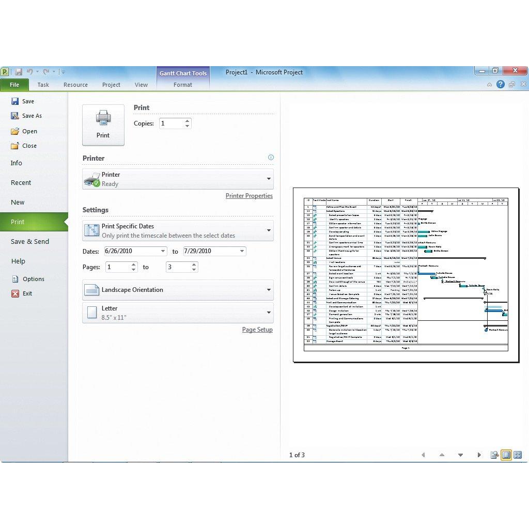The width and height of the screenshot is (529, 529).
Task: Choose Exit in the backstage menu
Action: (22, 293)
